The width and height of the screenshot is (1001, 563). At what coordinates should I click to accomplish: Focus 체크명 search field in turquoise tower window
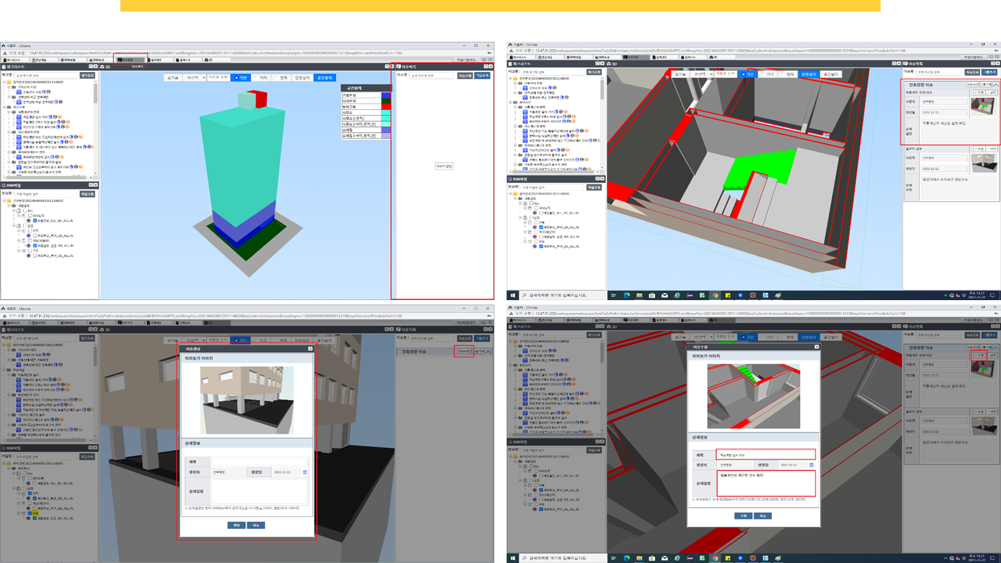[46, 75]
